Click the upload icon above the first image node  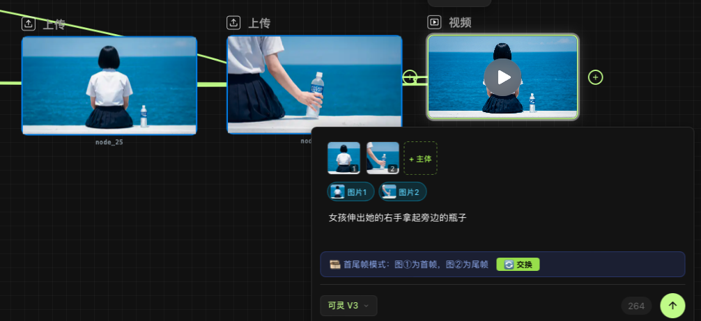pos(29,24)
